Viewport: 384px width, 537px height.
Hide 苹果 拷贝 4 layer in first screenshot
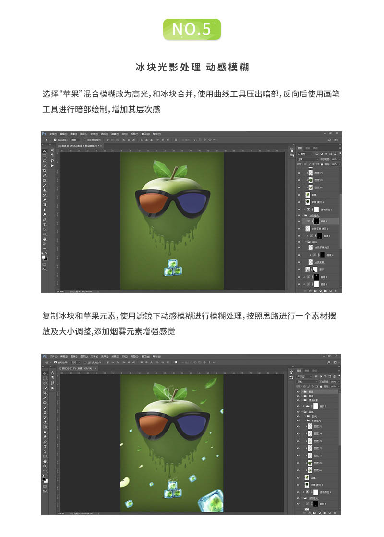pyautogui.click(x=299, y=202)
